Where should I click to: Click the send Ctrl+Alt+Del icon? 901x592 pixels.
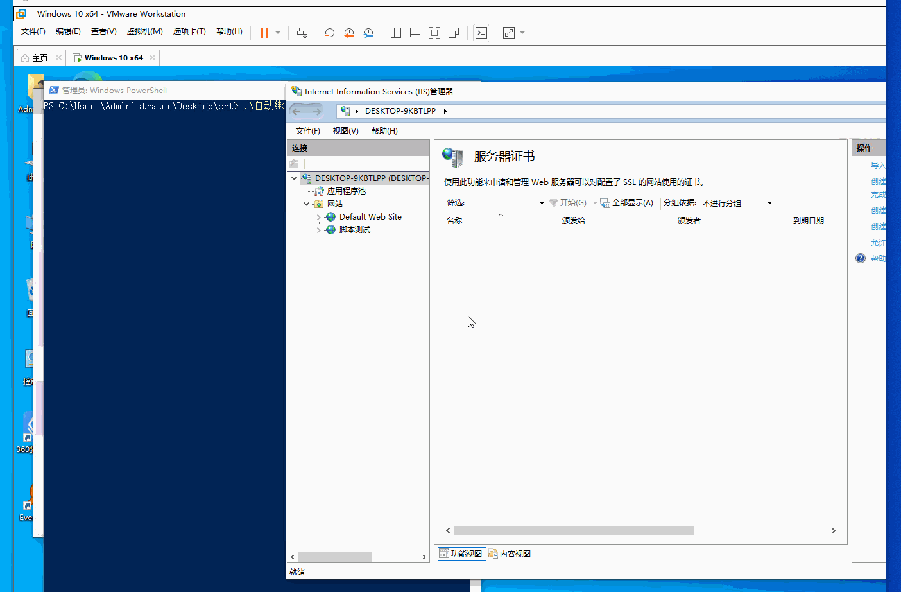point(302,33)
